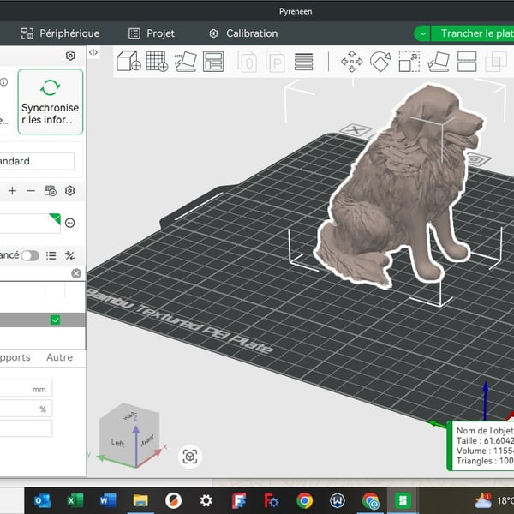Open Excel from the Windows taskbar

pyautogui.click(x=75, y=500)
